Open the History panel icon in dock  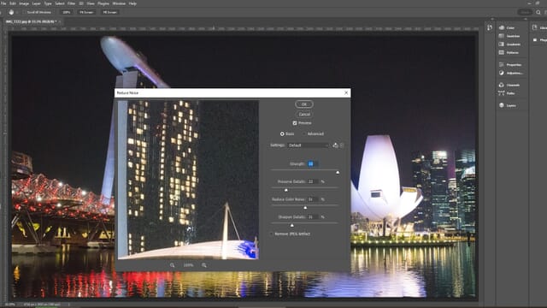pyautogui.click(x=490, y=27)
